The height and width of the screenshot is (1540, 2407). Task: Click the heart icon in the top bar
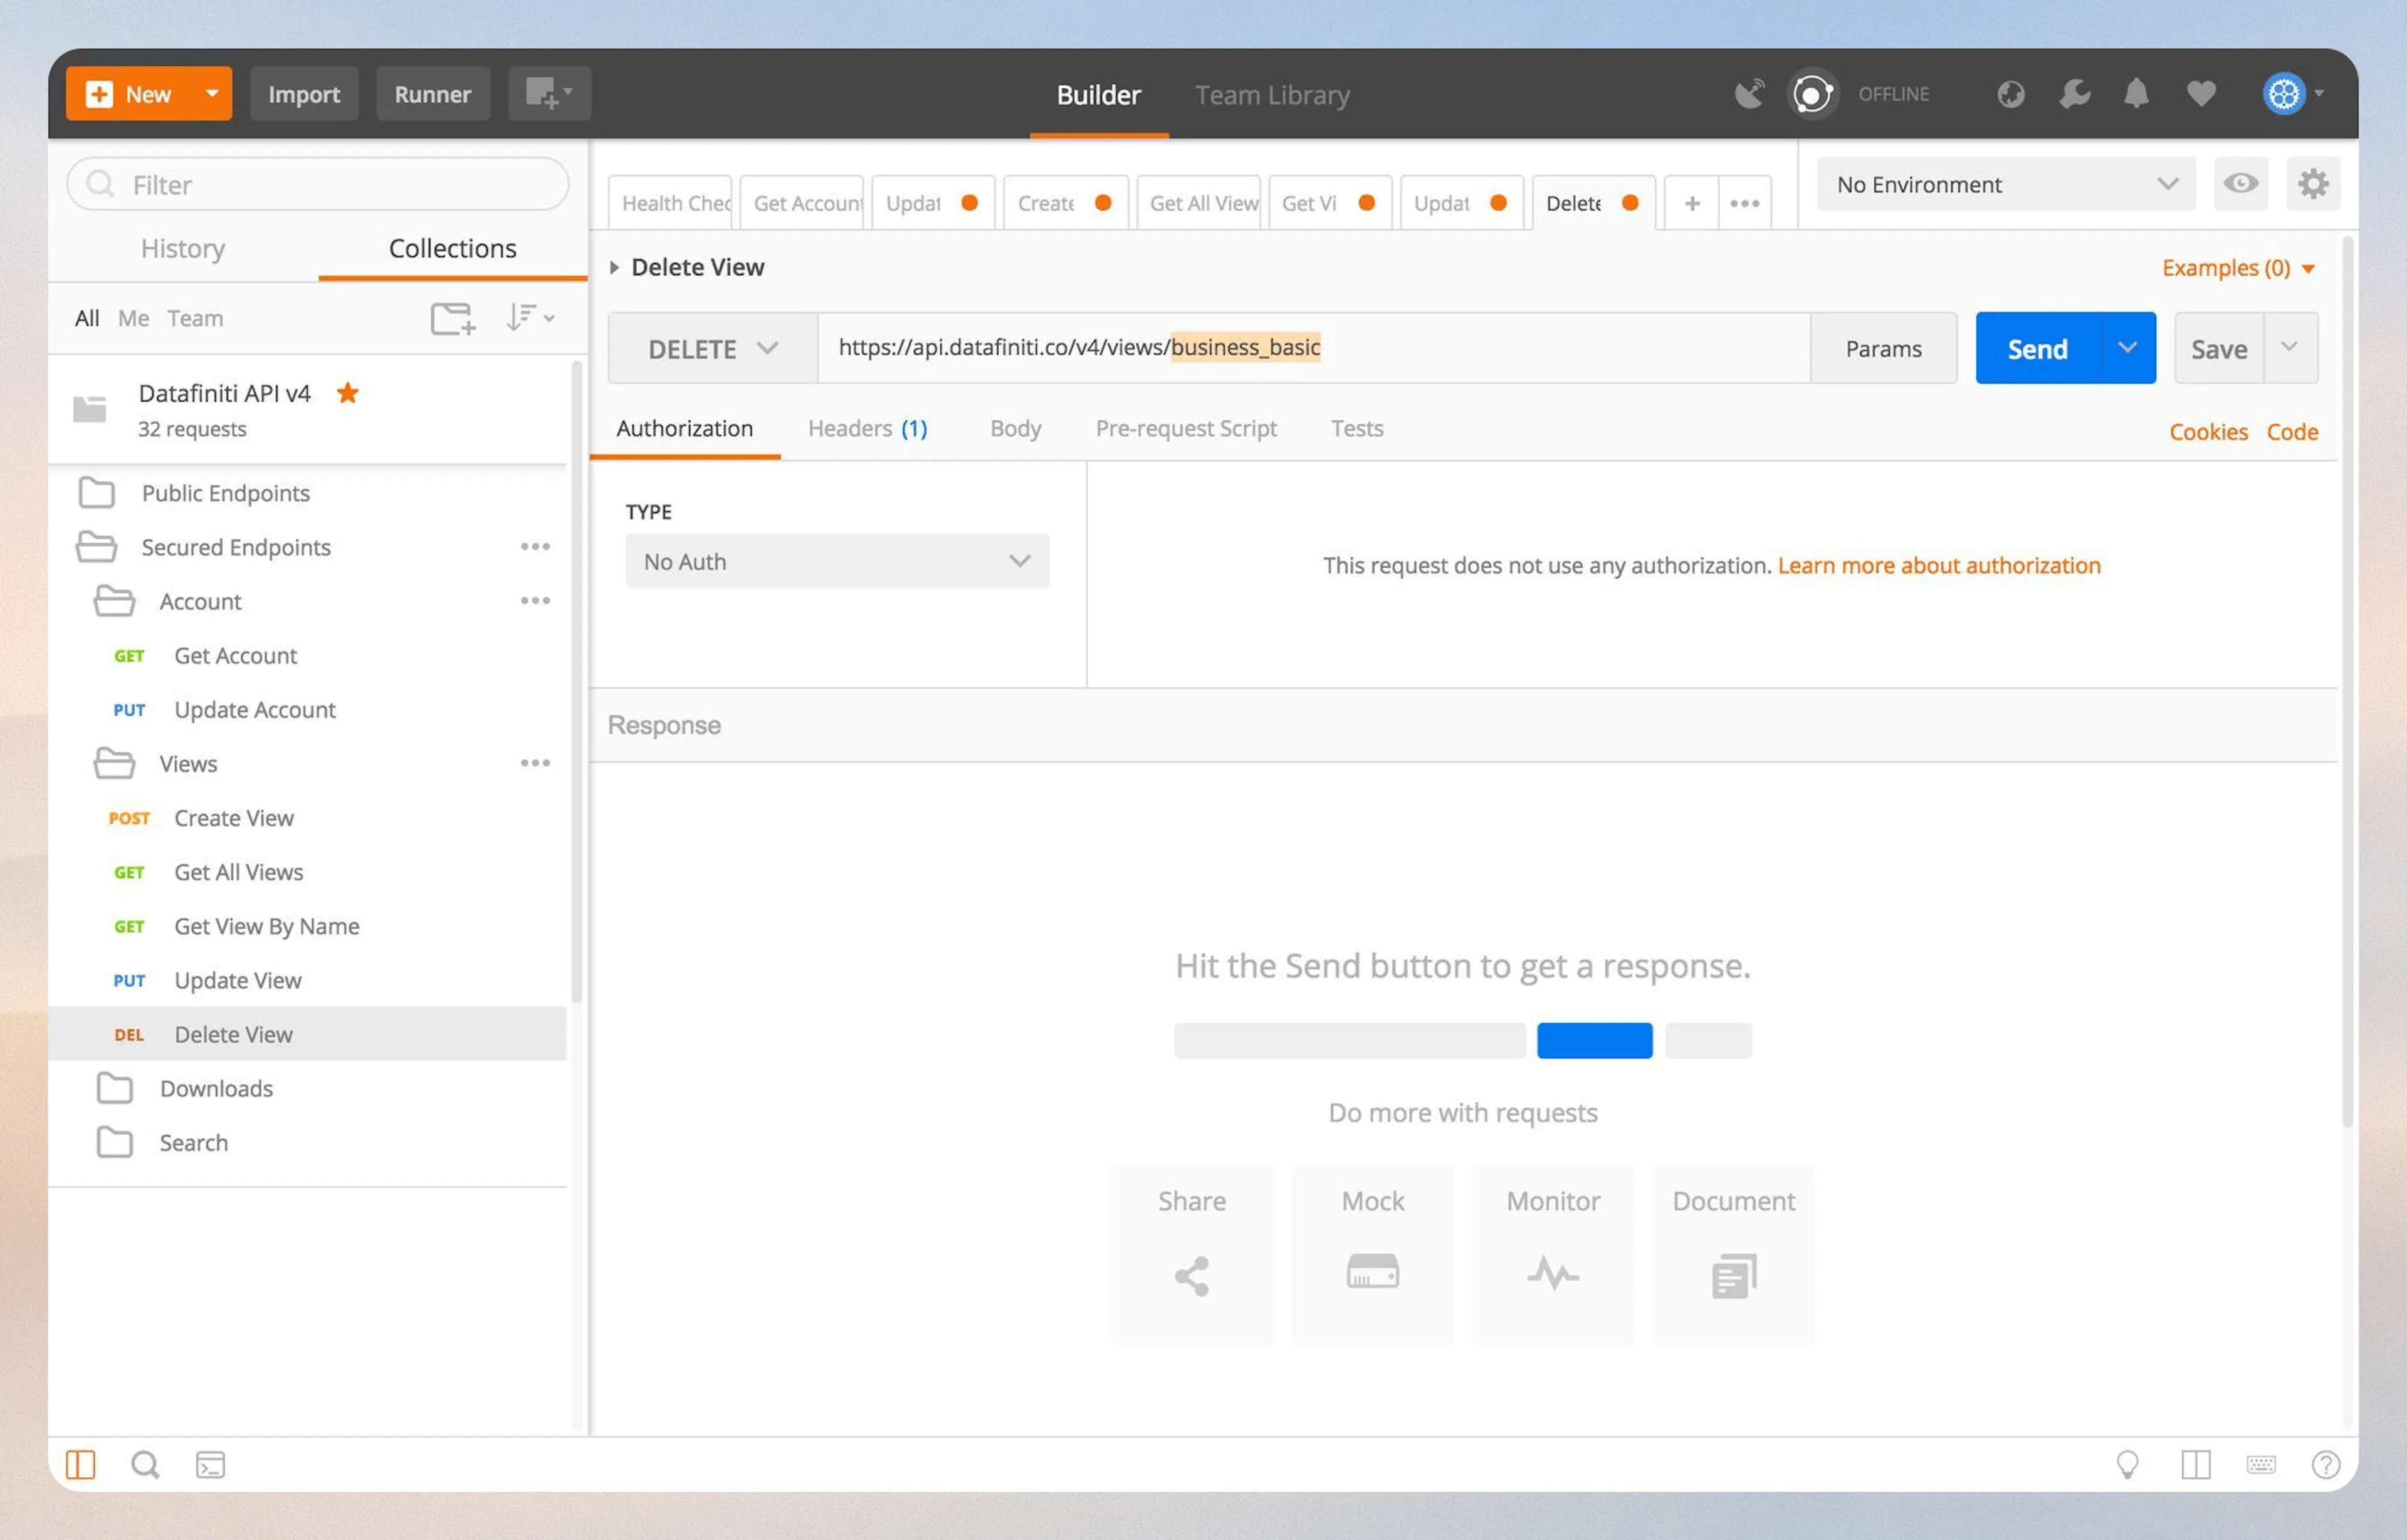click(x=2200, y=93)
